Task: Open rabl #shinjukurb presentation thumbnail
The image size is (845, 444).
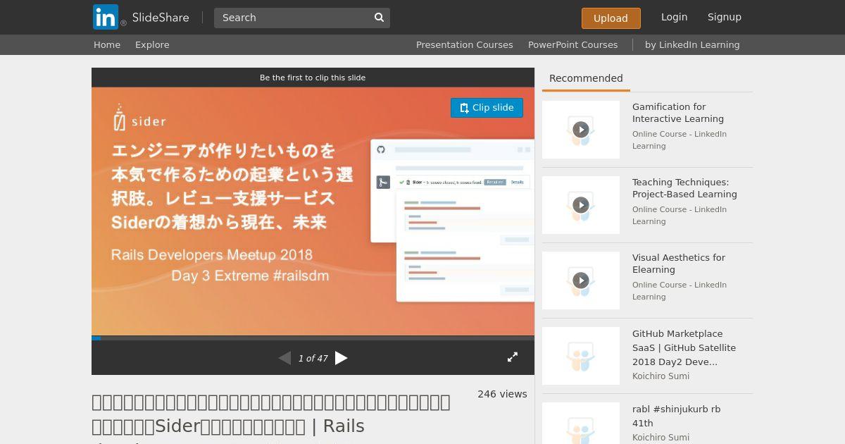Action: coord(581,424)
